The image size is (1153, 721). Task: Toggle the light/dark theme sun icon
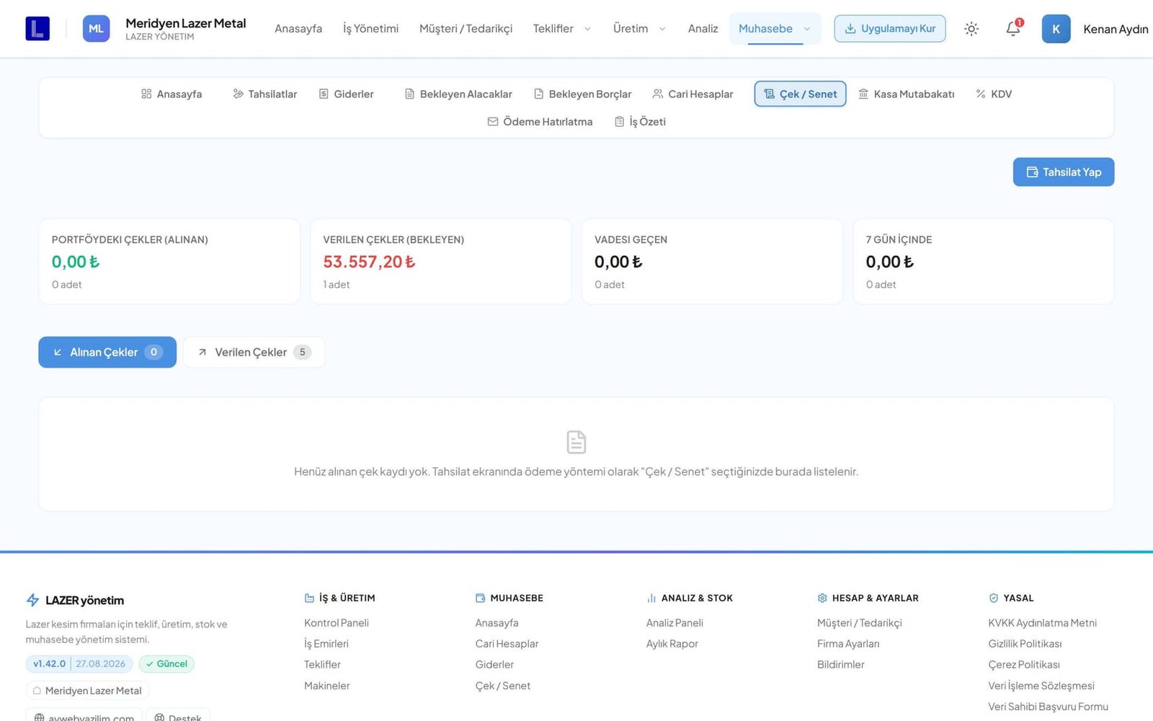(971, 29)
